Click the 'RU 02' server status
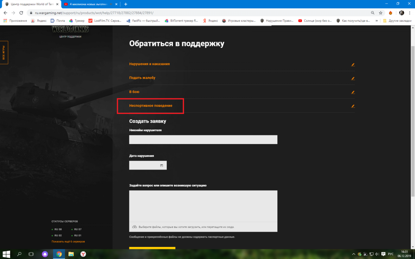 (x=57, y=236)
